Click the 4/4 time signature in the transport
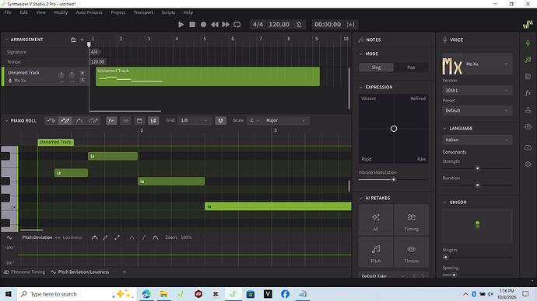This screenshot has width=537, height=301. tap(258, 24)
